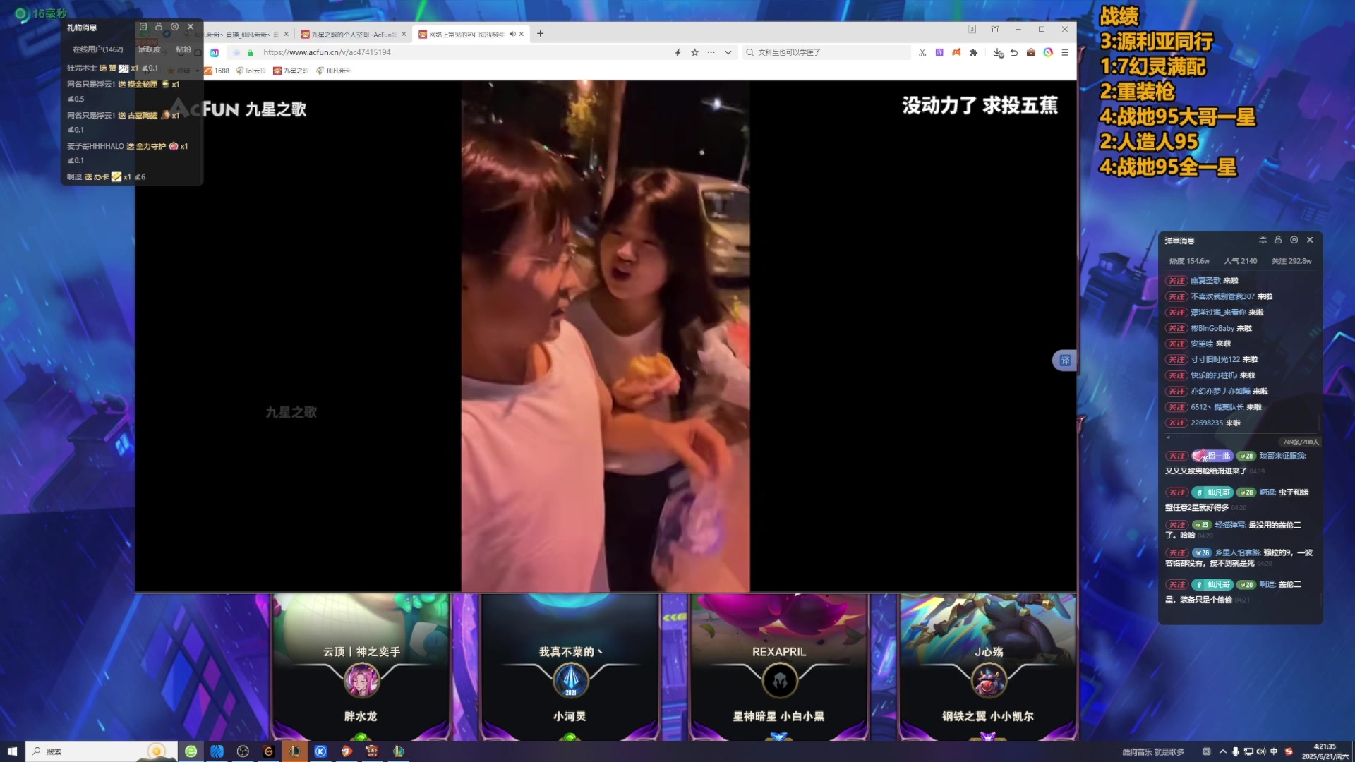The height and width of the screenshot is (762, 1355).
Task: Click the lightning speed-mode icon in address bar
Action: [678, 52]
